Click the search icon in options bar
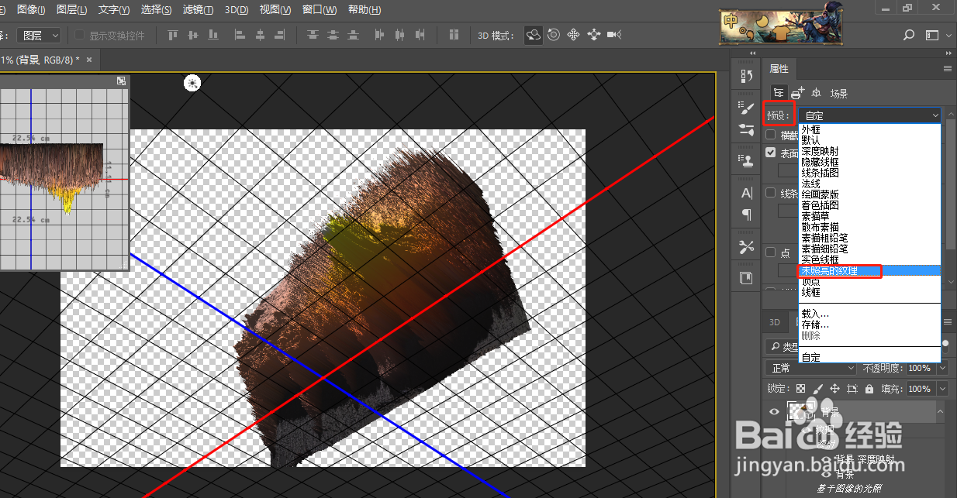Image resolution: width=957 pixels, height=498 pixels. [x=909, y=35]
